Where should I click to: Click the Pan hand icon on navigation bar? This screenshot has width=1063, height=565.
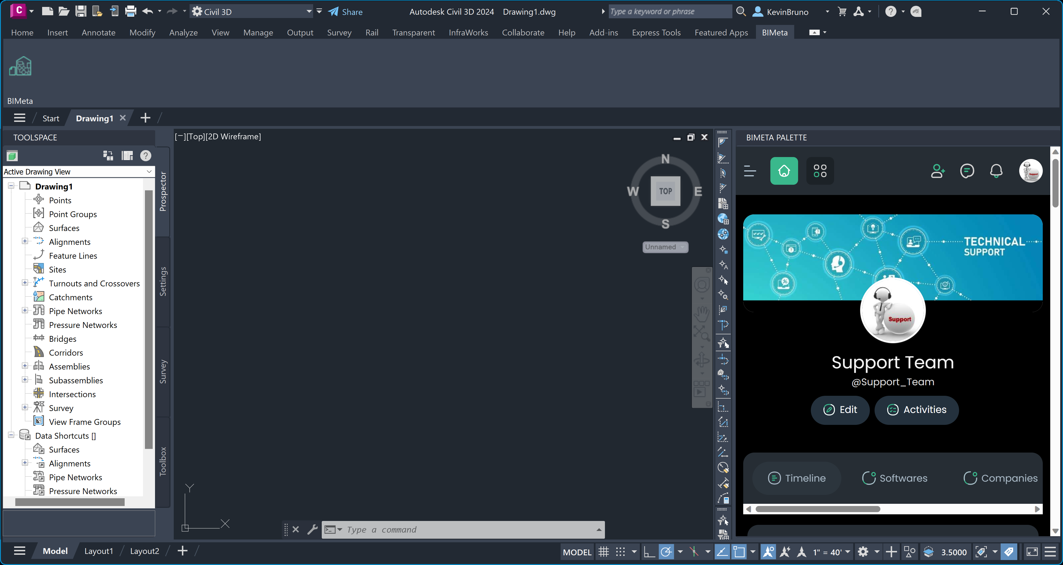pos(702,314)
